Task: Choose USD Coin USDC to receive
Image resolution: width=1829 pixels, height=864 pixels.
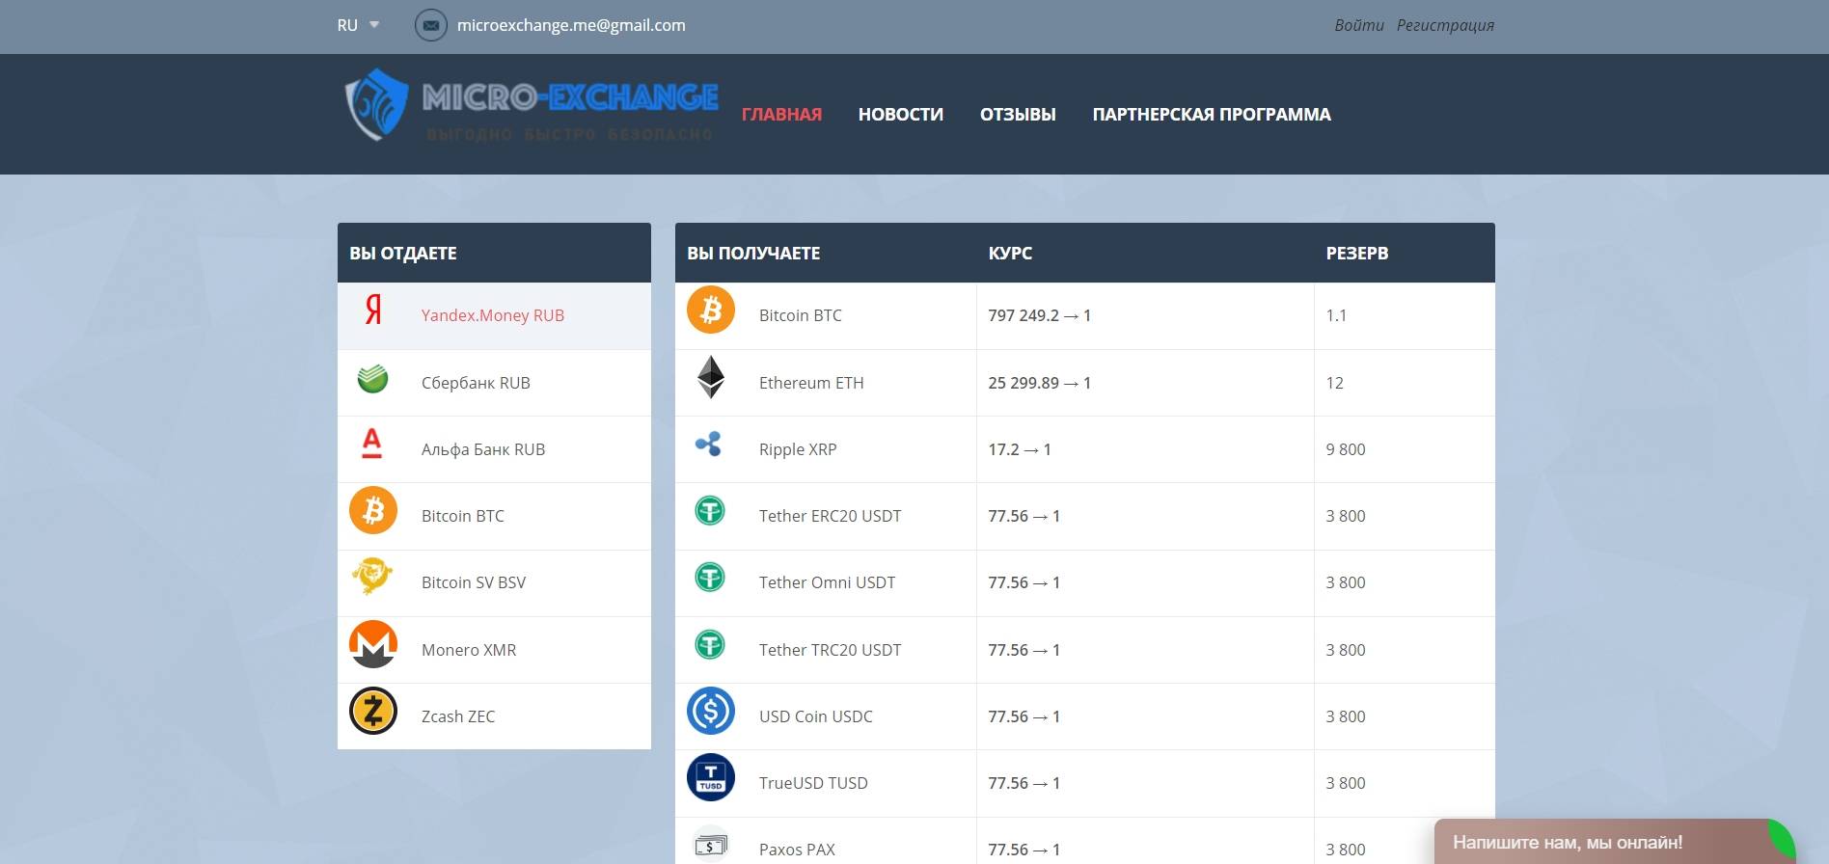Action: click(x=815, y=716)
